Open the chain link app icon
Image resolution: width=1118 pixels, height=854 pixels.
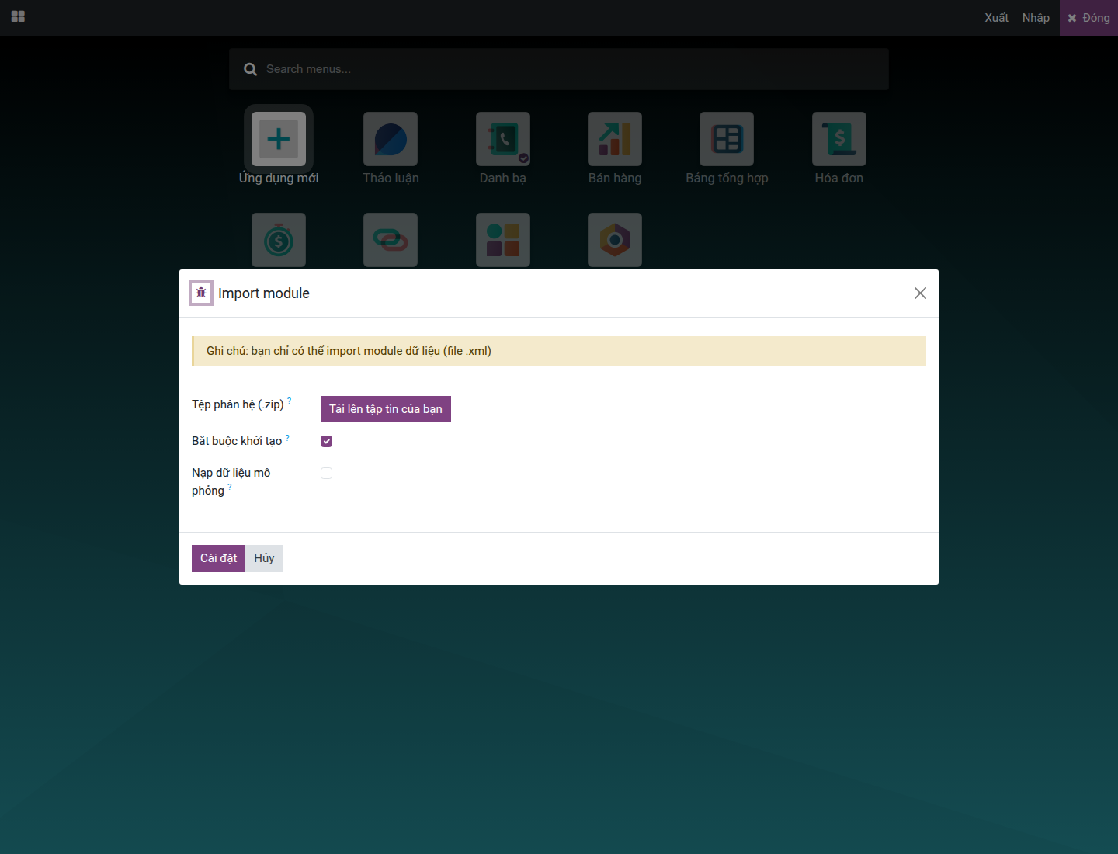pos(391,241)
